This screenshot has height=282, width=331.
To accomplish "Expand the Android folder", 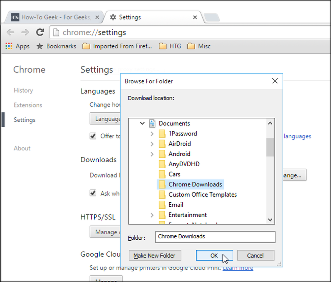I will [x=152, y=154].
